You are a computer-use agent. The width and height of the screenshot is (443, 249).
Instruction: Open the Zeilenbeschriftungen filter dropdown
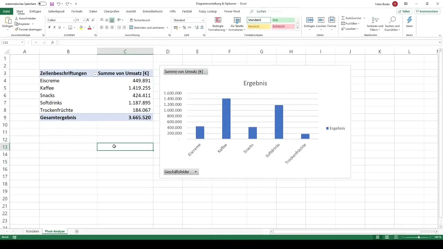click(x=95, y=74)
